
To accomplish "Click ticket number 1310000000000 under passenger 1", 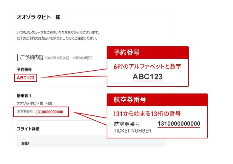I will (x=49, y=112).
